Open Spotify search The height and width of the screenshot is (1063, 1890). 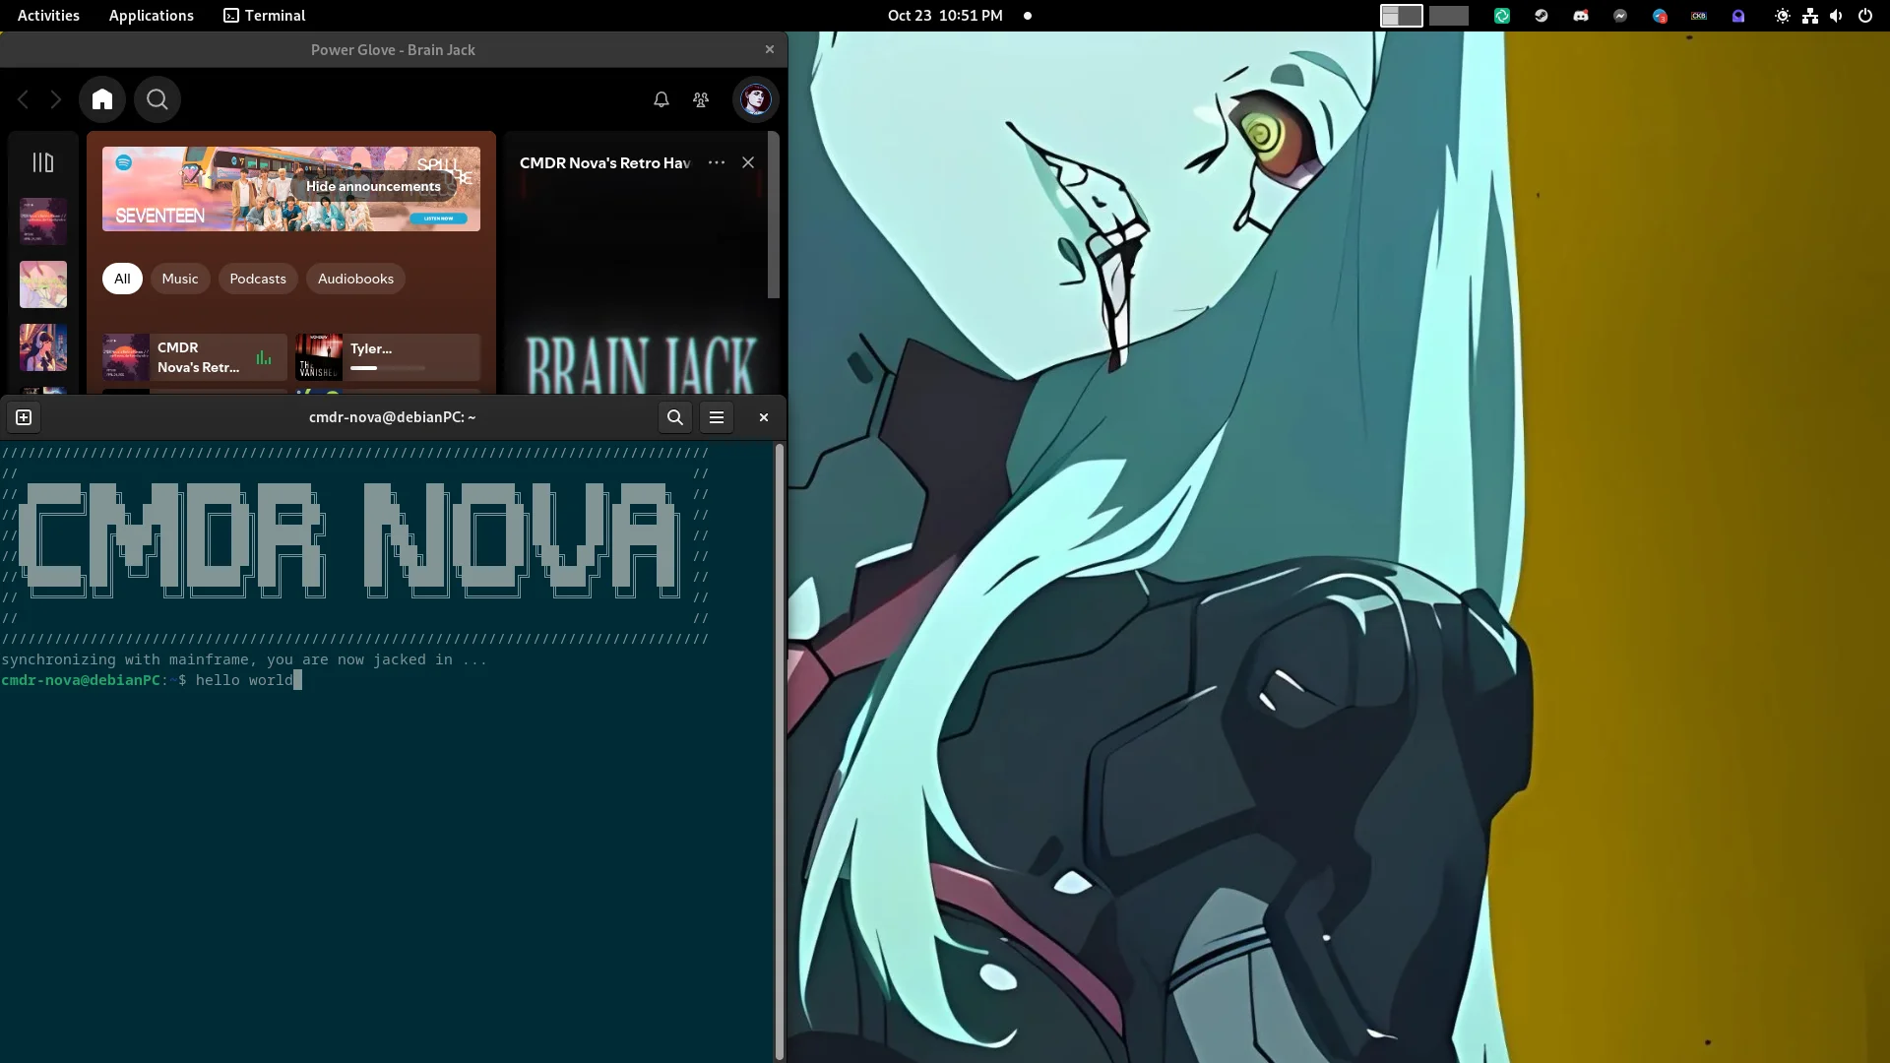click(x=157, y=99)
